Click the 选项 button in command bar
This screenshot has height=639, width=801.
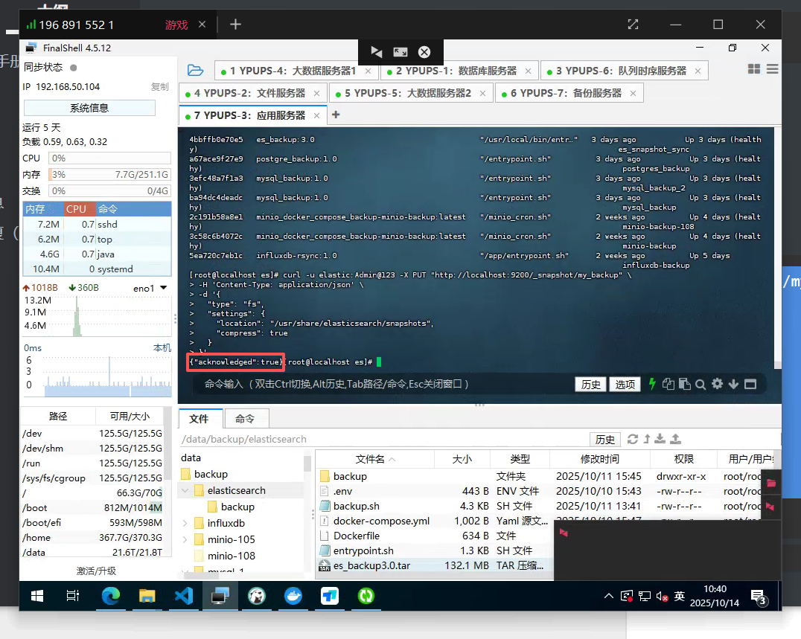pos(625,385)
